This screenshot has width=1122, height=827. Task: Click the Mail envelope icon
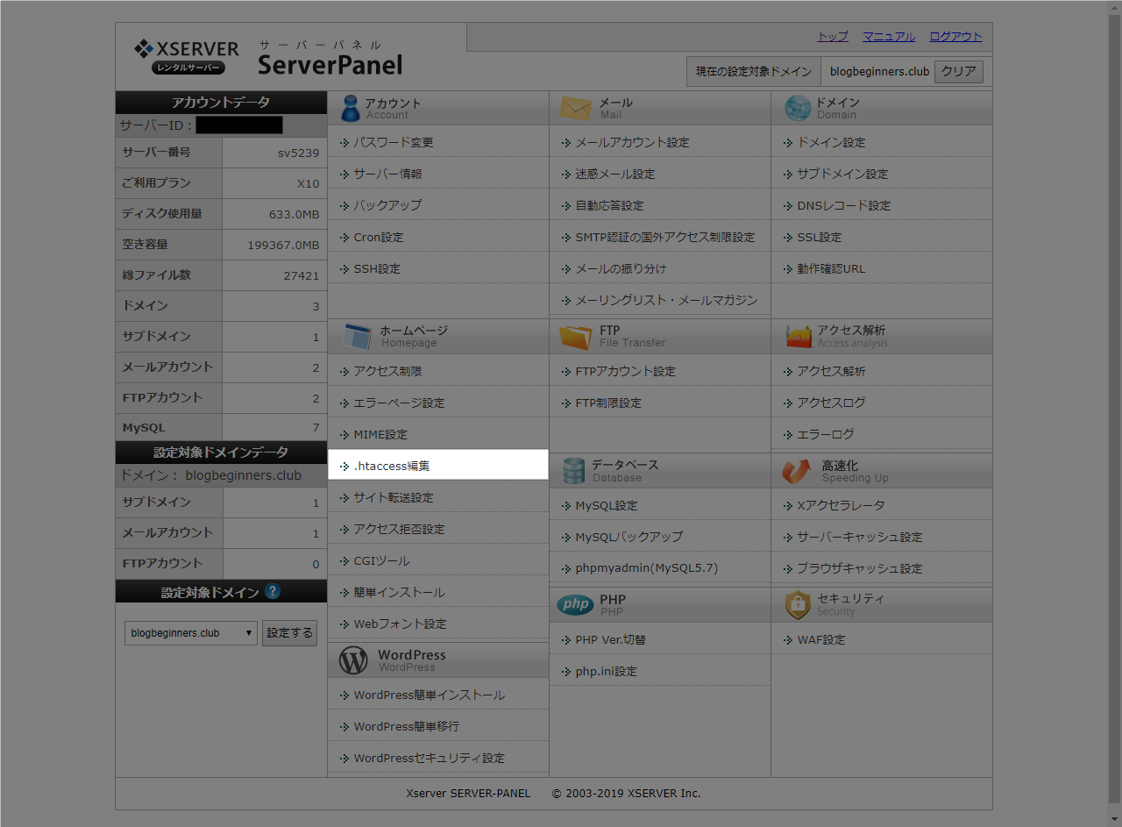576,108
